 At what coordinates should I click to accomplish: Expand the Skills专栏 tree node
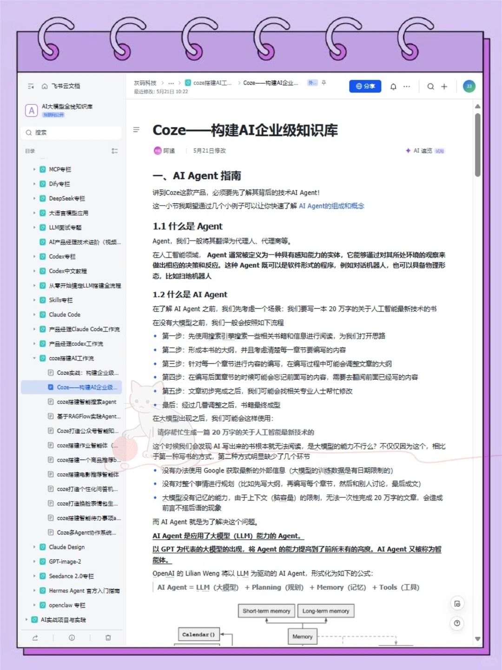tap(34, 300)
